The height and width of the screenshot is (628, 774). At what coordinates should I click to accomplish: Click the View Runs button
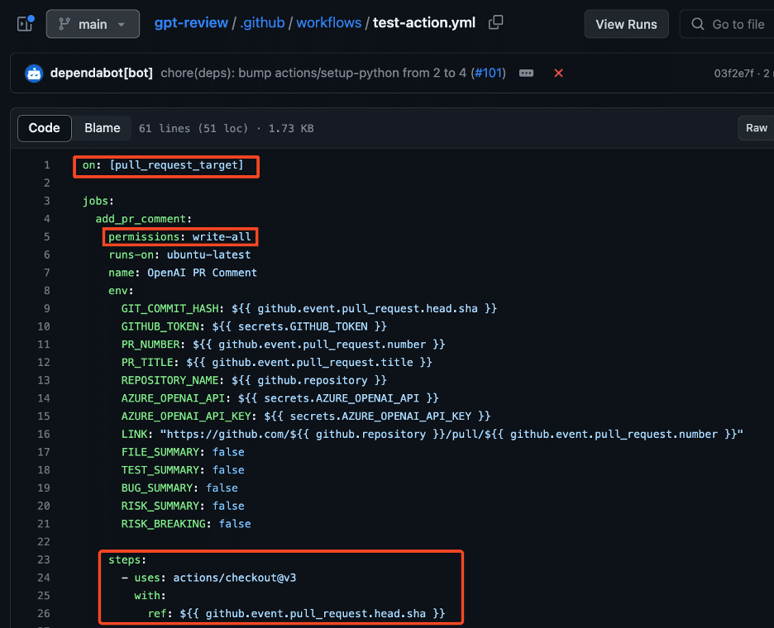click(x=626, y=23)
